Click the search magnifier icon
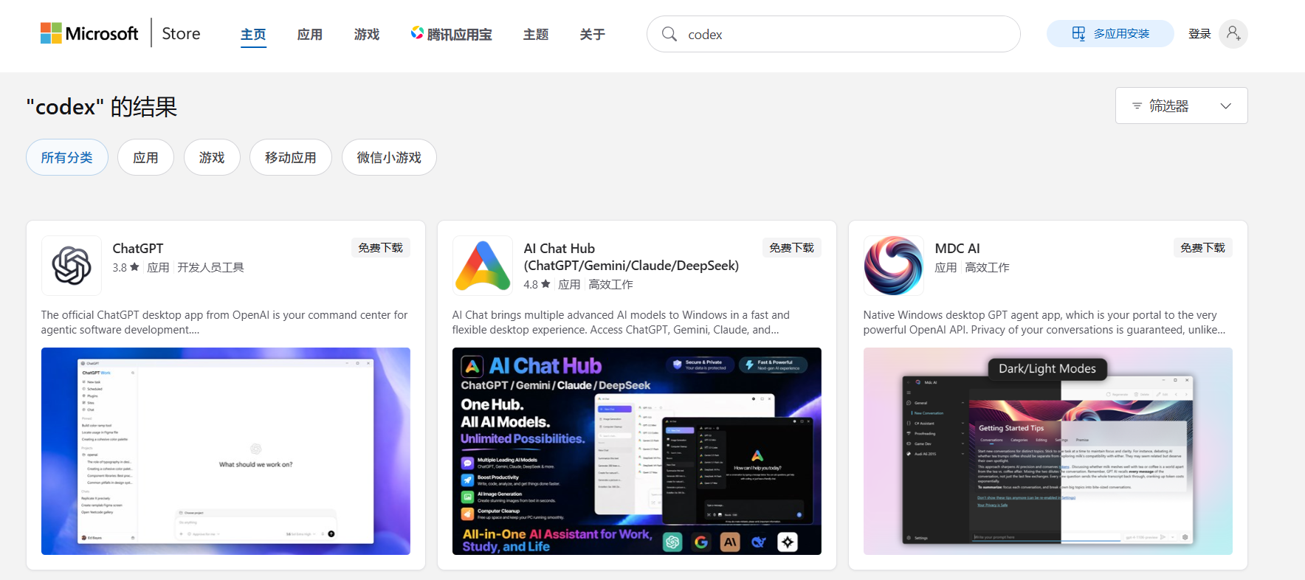The image size is (1305, 580). click(669, 34)
